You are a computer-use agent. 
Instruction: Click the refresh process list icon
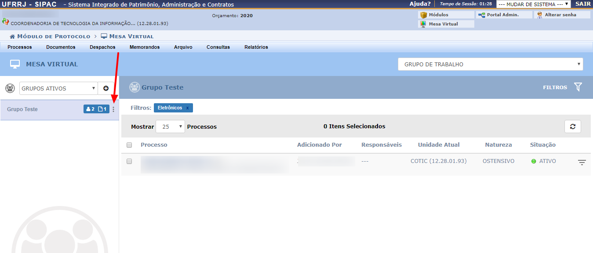[x=572, y=126]
